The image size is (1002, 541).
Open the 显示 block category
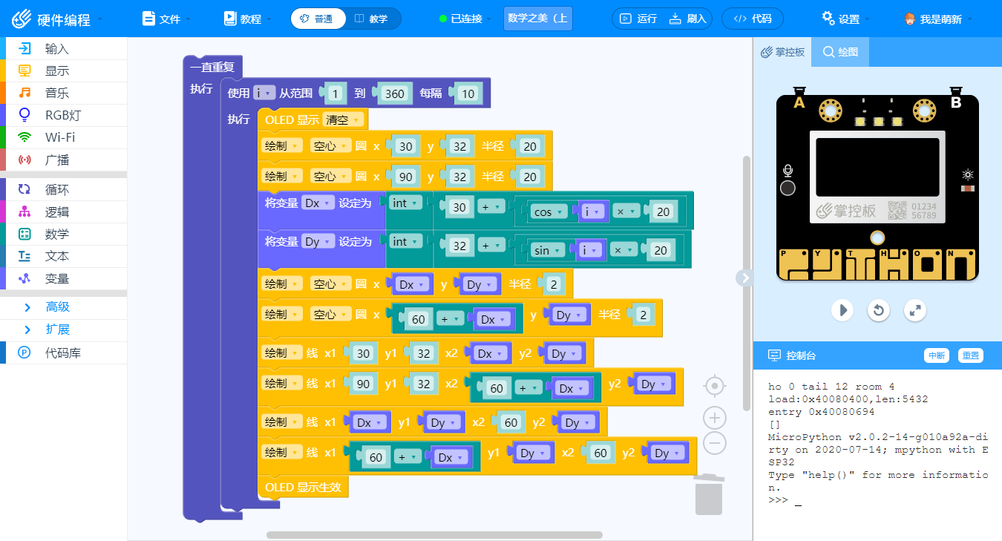click(63, 71)
